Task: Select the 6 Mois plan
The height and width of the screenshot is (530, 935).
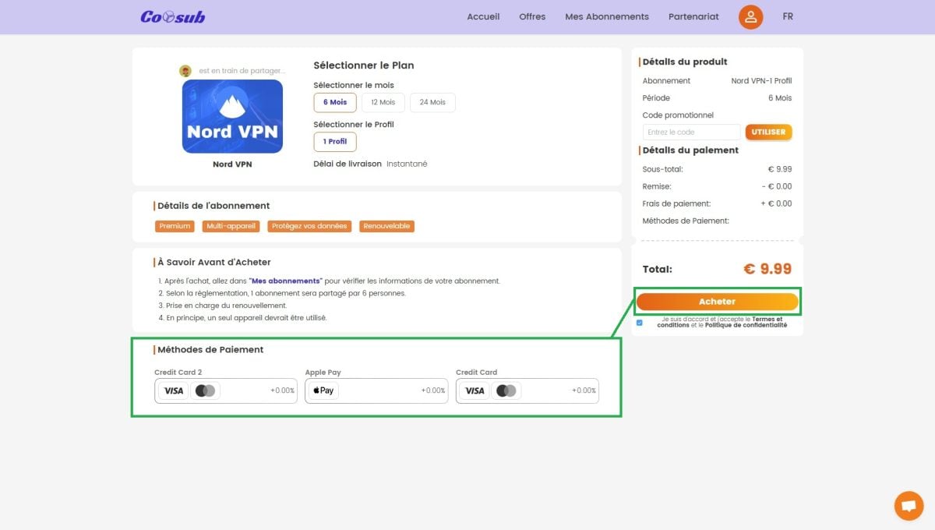Action: coord(335,102)
